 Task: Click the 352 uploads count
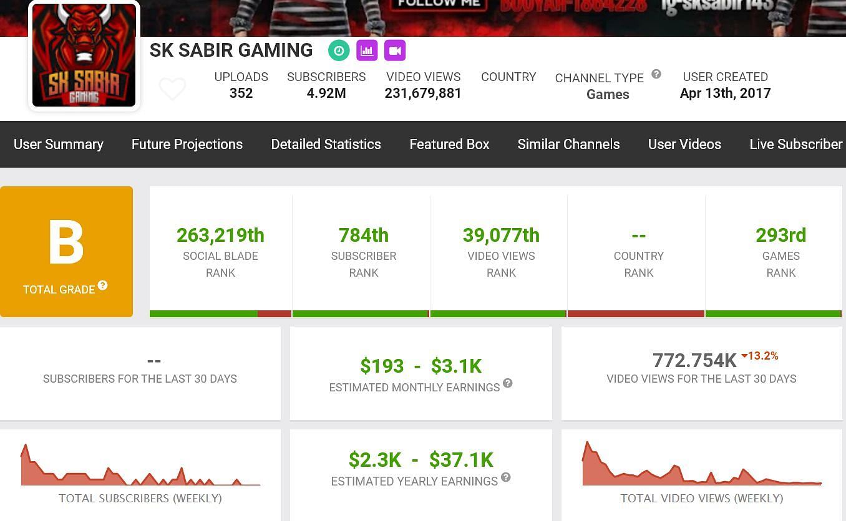tap(241, 93)
